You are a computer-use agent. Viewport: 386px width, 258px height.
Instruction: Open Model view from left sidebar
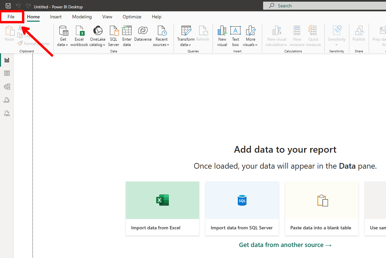pos(7,87)
